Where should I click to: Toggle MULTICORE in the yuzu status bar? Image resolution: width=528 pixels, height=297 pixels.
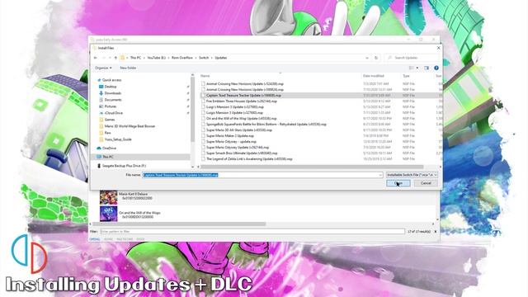125,239
